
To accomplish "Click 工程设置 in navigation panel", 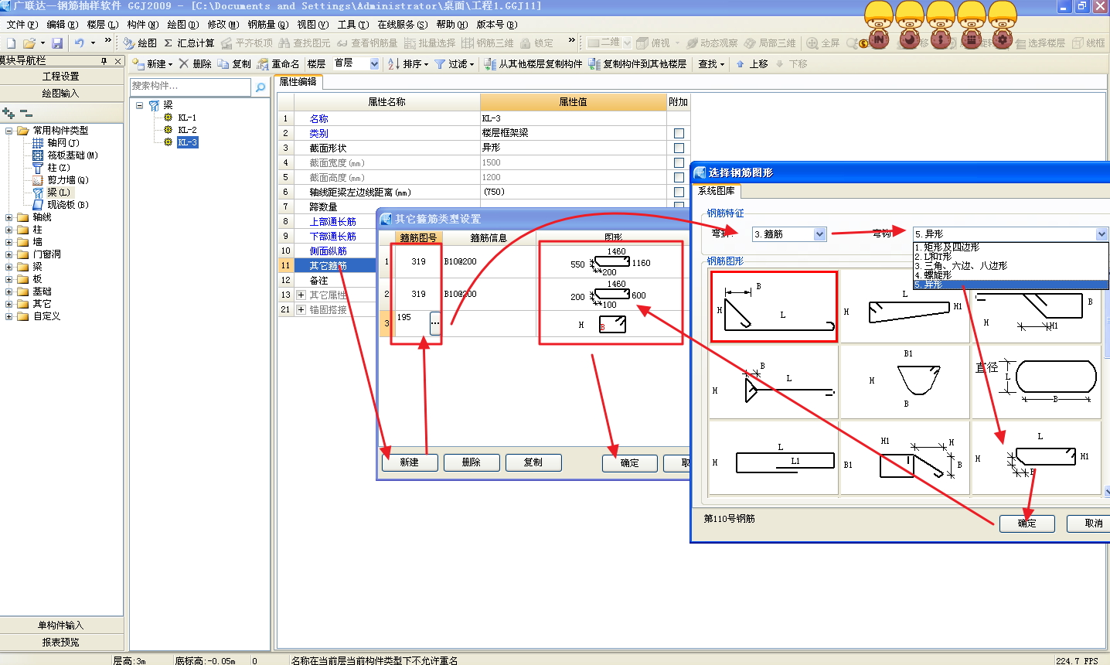I will click(x=61, y=77).
